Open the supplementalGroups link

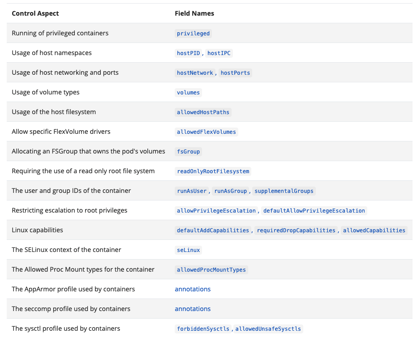tap(284, 191)
